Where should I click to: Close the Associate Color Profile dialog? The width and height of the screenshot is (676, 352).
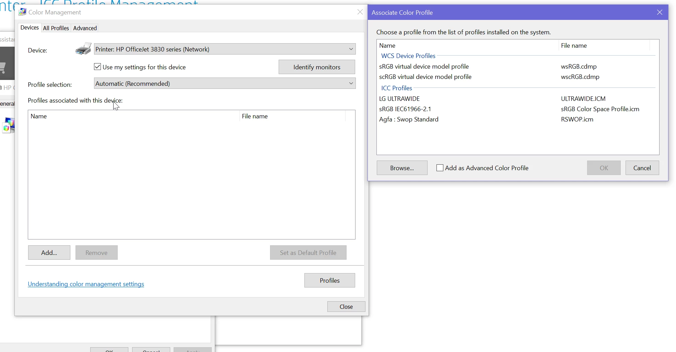click(660, 12)
